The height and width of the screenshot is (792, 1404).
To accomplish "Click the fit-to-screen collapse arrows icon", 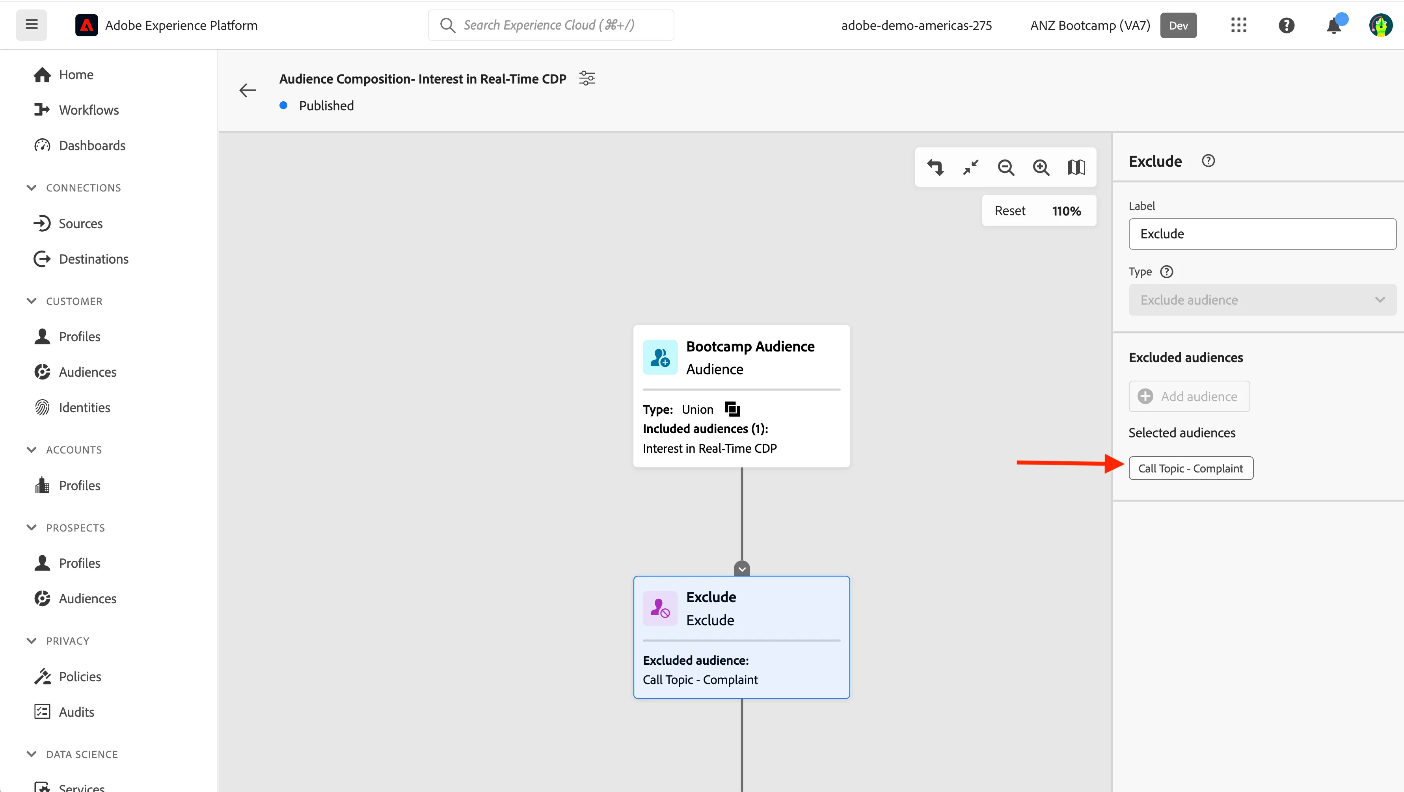I will (x=971, y=167).
